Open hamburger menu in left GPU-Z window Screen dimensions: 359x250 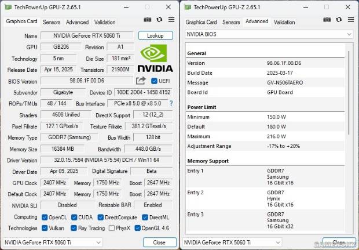171,20
